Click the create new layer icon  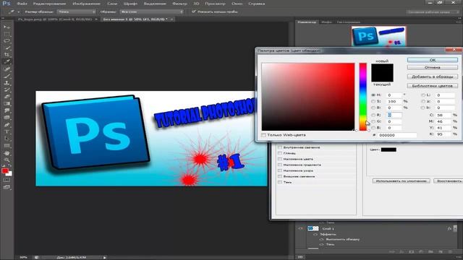click(441, 252)
